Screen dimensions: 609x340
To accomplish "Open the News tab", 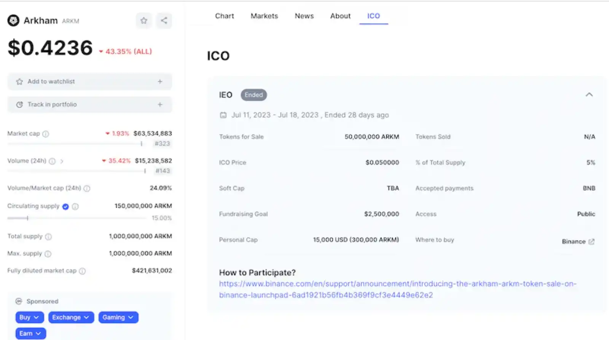I will tap(304, 16).
